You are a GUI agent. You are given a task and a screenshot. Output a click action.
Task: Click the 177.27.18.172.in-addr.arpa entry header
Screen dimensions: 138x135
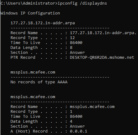[43, 23]
